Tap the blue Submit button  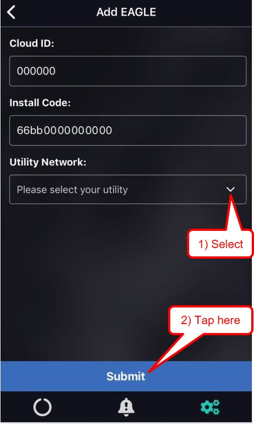pyautogui.click(x=126, y=376)
